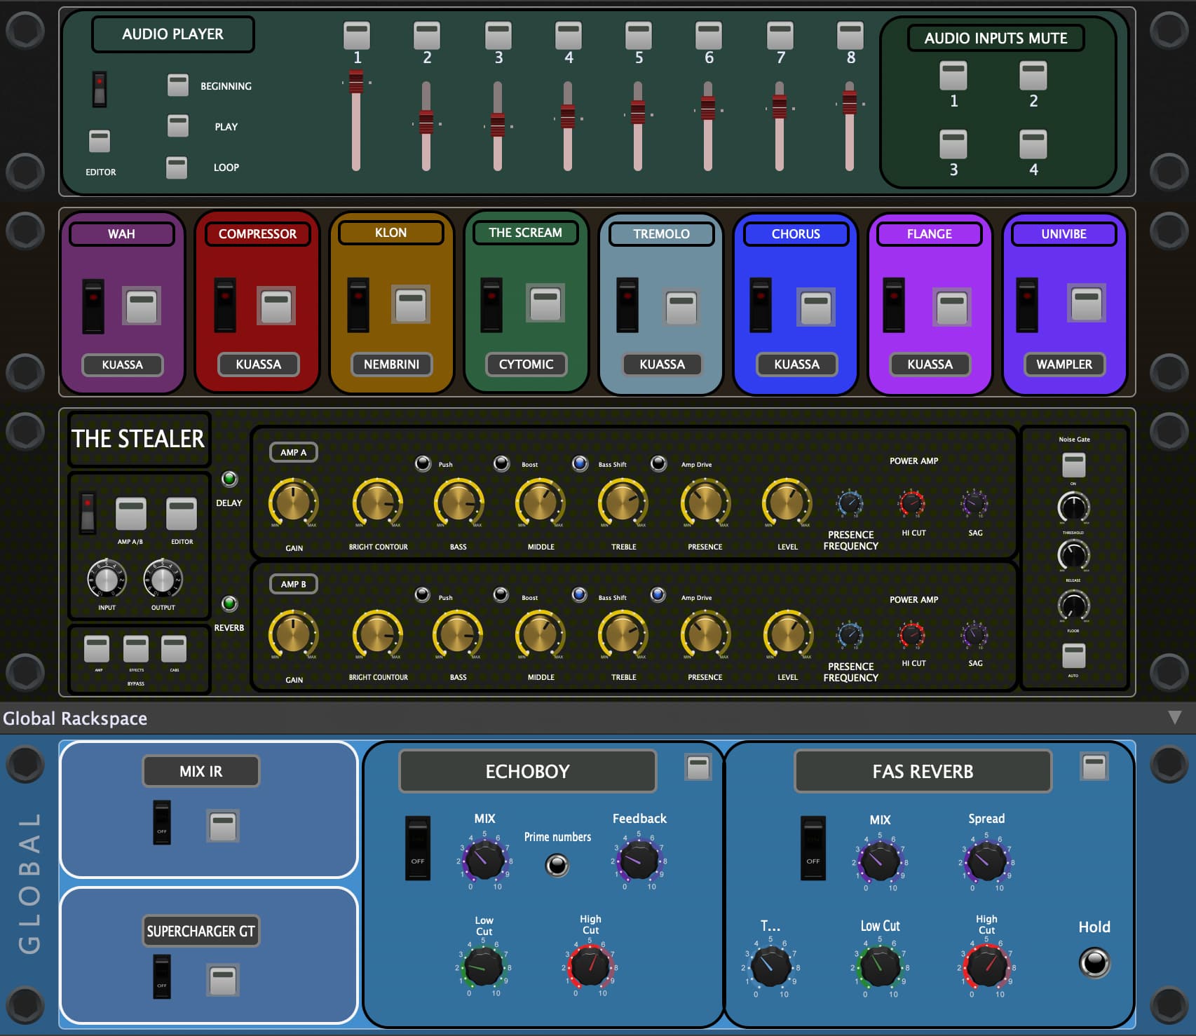Click Amp A HI CUT red knob
Screen dimensions: 1196x1036
tap(912, 503)
